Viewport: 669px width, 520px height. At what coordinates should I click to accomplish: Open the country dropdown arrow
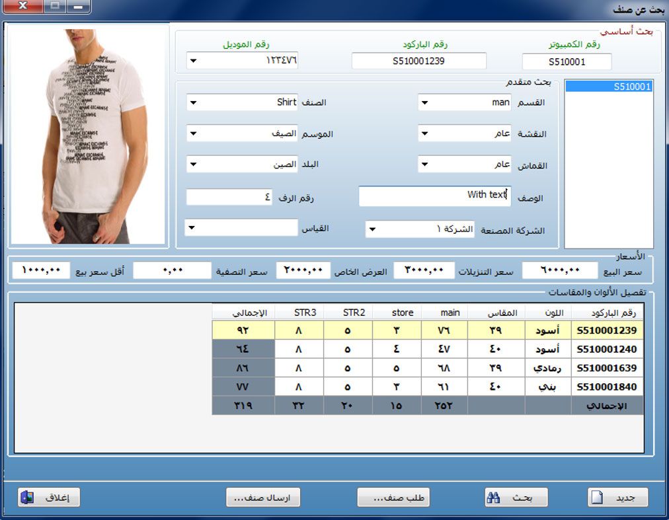point(192,165)
